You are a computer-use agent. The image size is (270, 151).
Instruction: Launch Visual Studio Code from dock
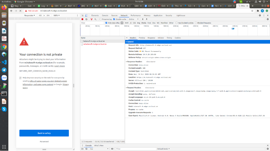click(4, 62)
